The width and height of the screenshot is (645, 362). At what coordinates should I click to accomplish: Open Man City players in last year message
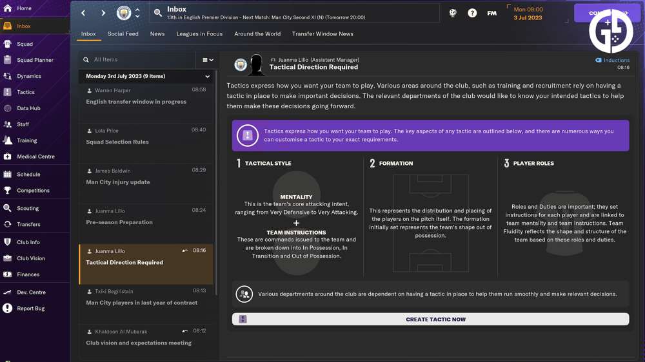click(x=146, y=303)
